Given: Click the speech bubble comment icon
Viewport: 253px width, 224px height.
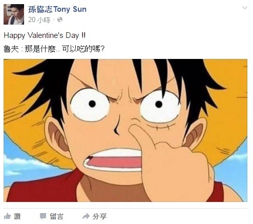Looking at the screenshot, I should click(x=43, y=216).
